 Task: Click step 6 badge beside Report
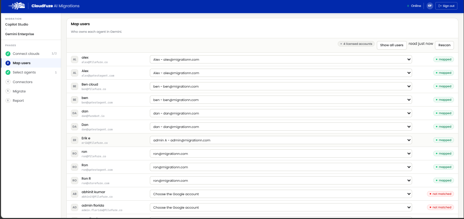[8, 101]
